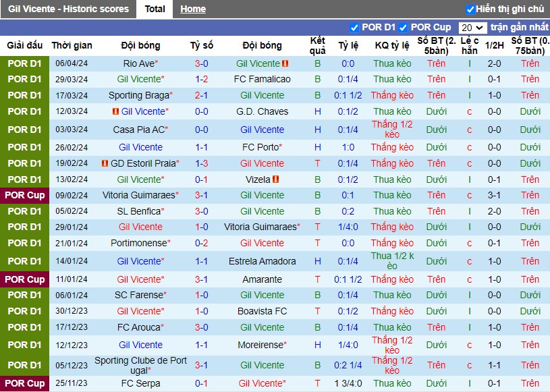Click odds 0:2 1/4 in Sporting Clube row
This screenshot has width=550, height=392.
click(348, 366)
